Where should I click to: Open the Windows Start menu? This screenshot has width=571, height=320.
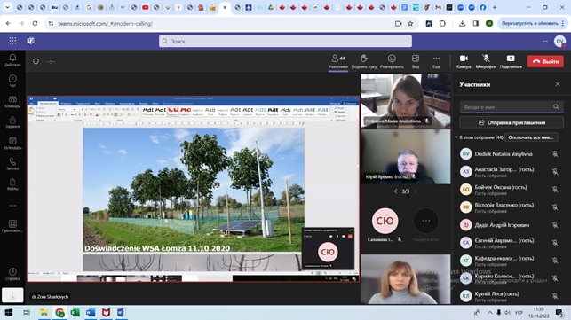[x=9, y=312]
